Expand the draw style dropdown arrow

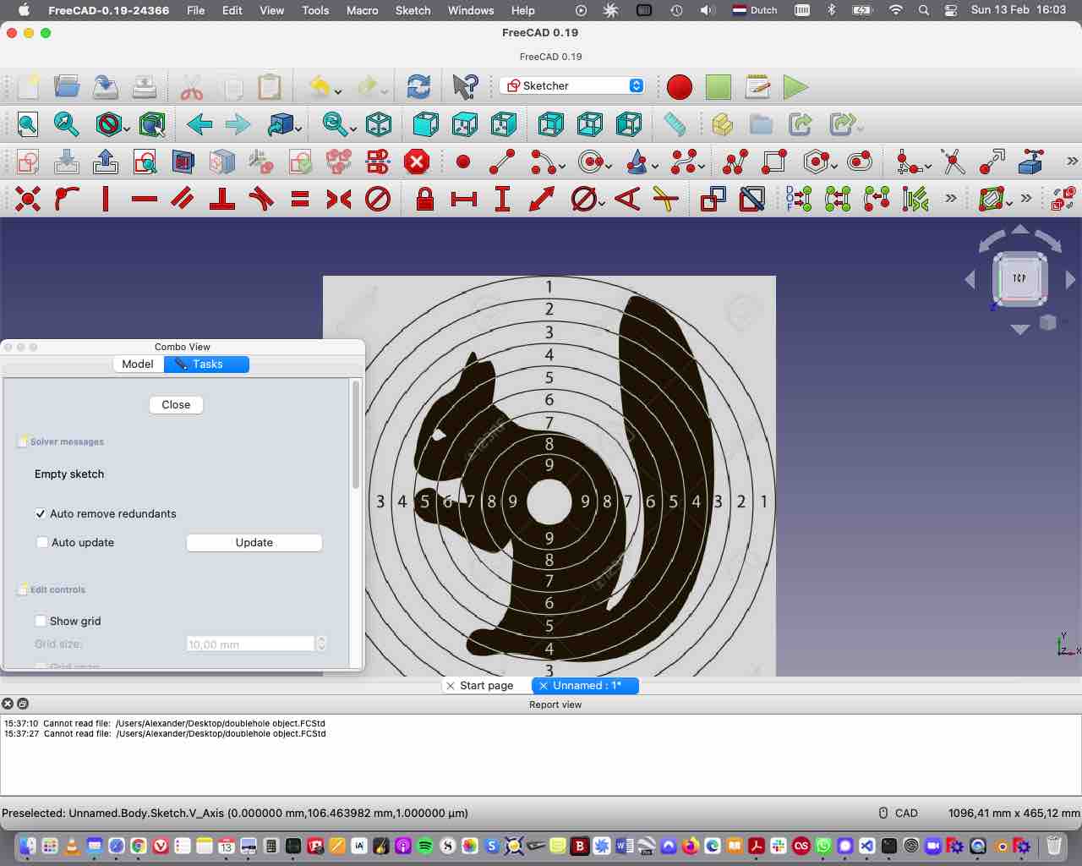127,129
